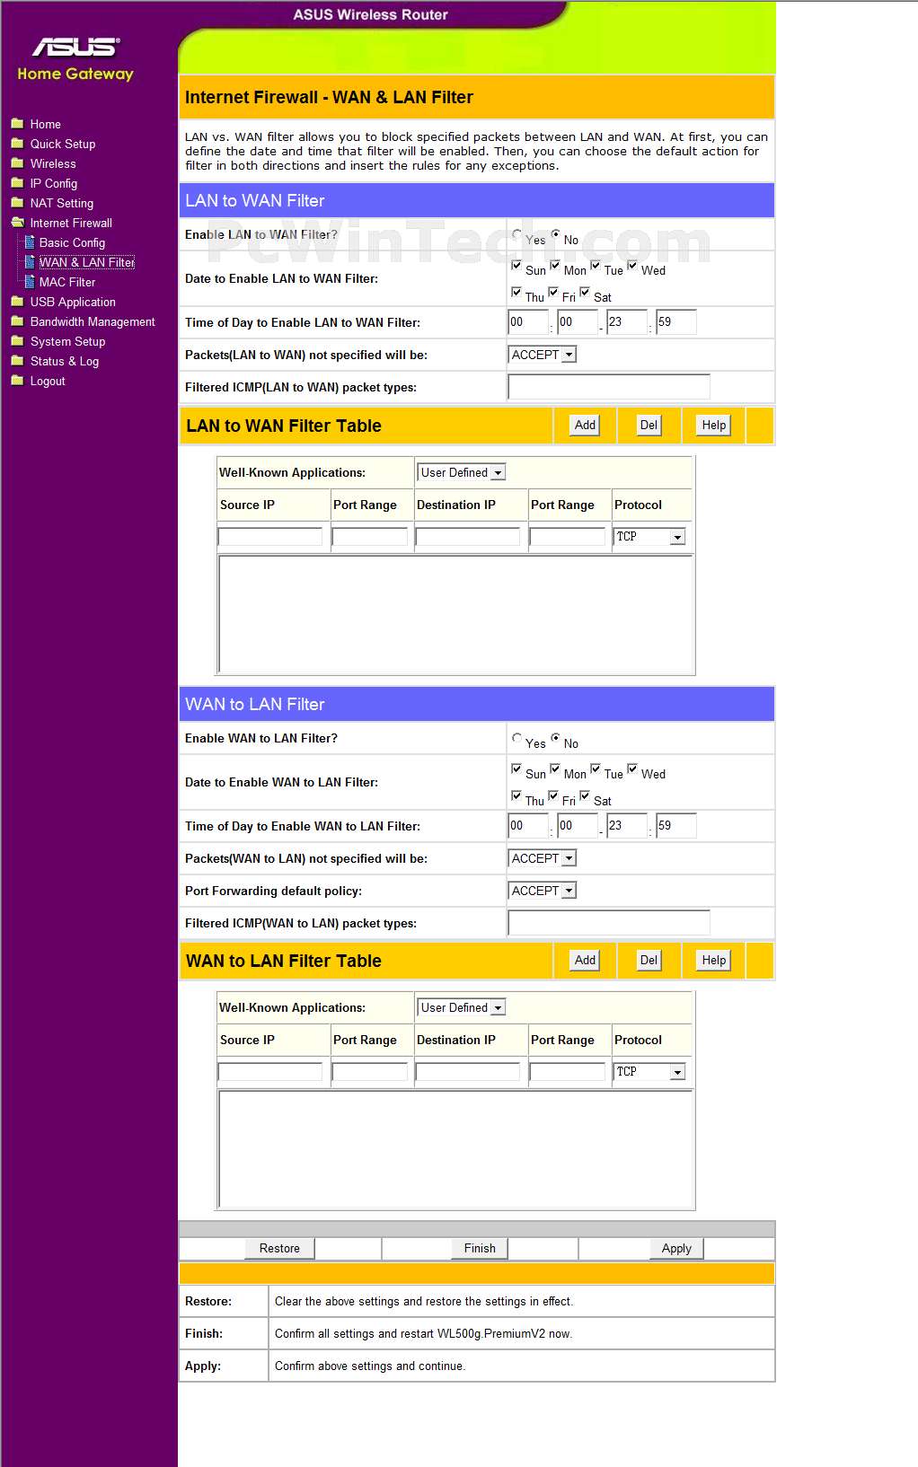Open Protocol TCP dropdown in WAN to LAN table
The width and height of the screenshot is (918, 1467).
click(650, 1072)
